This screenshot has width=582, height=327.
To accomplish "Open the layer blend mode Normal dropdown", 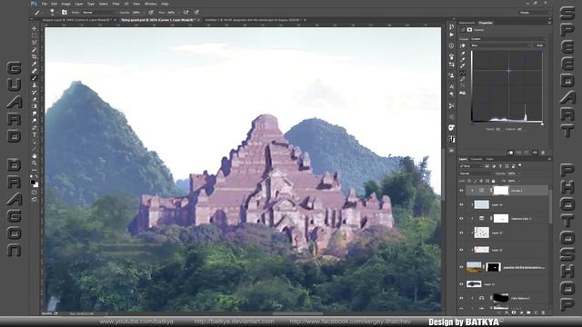I will 476,173.
